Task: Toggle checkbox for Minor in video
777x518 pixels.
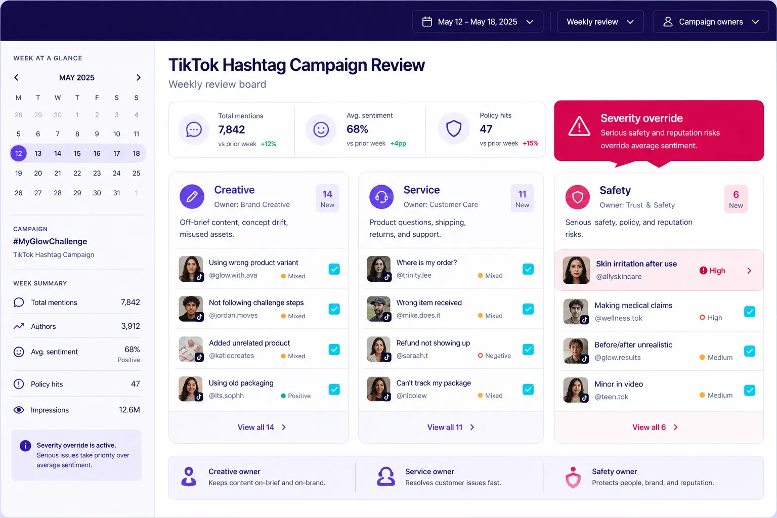Action: point(750,391)
